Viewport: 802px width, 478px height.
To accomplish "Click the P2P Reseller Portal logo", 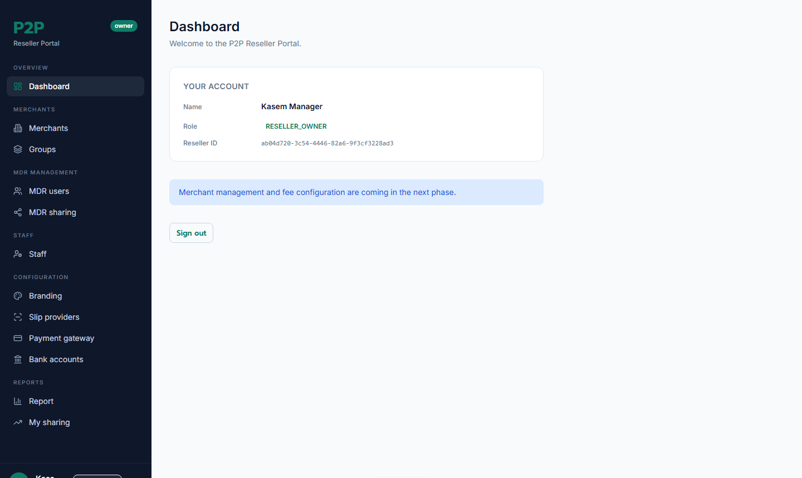I will click(x=36, y=33).
